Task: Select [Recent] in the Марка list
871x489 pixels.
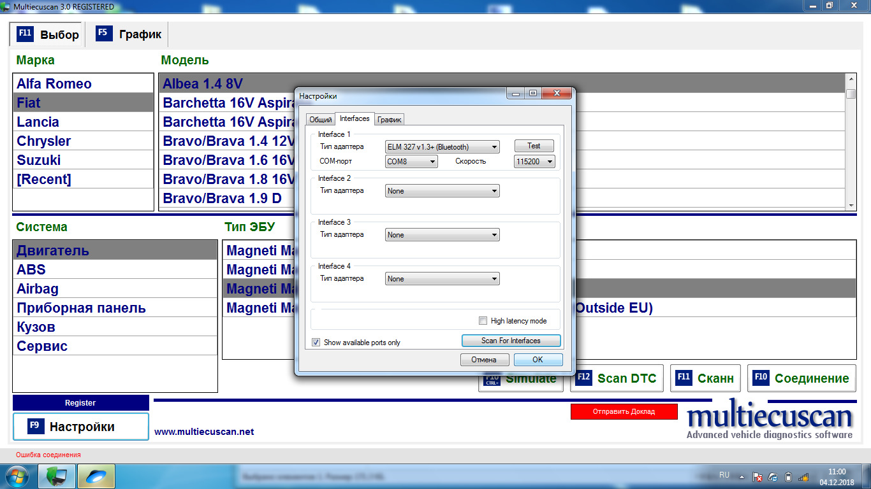Action: 83,179
